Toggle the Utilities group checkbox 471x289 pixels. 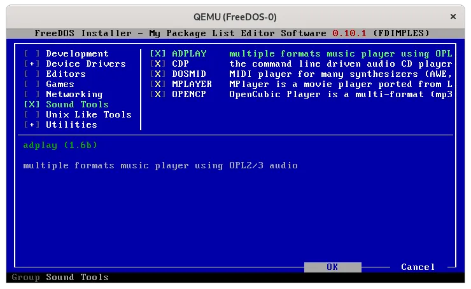click(31, 125)
